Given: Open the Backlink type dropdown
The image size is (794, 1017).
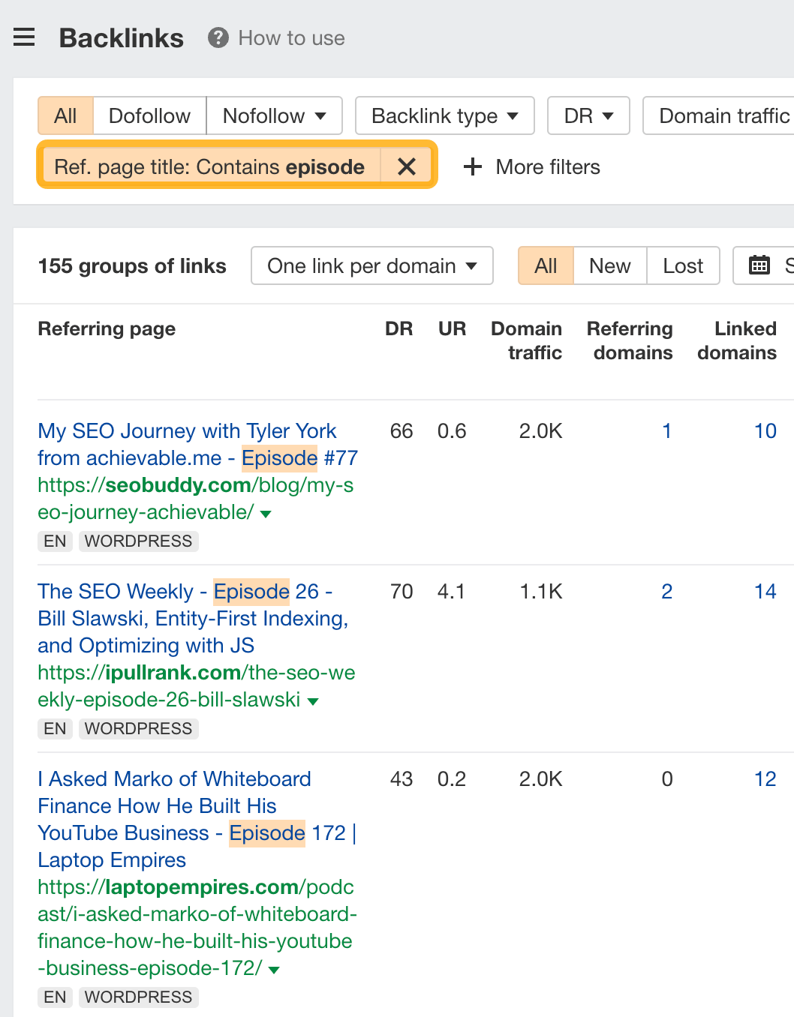Looking at the screenshot, I should click(444, 115).
